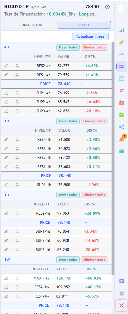Open the green bar chart sidebar icon
Image resolution: width=128 pixels, height=314 pixels.
pyautogui.click(x=122, y=30)
